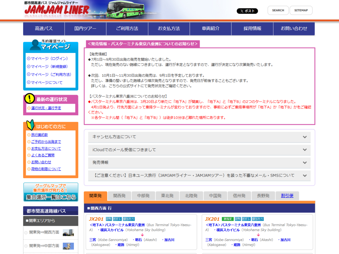Switch to the 長野発 tab
Image resolution: width=339 pixels, height=254 pixels.
(x=263, y=196)
